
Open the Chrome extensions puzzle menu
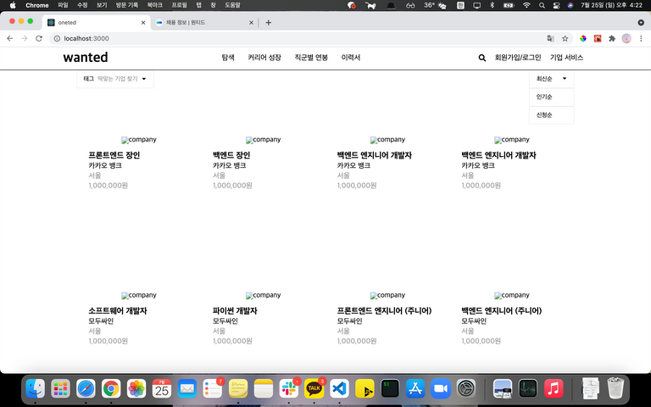point(612,38)
